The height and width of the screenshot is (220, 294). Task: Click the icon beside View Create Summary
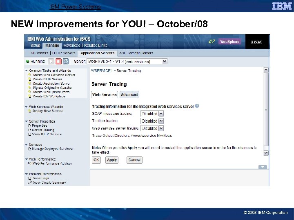point(30,183)
